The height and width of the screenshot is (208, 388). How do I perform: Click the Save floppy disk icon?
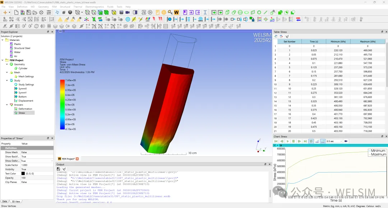tap(29, 12)
